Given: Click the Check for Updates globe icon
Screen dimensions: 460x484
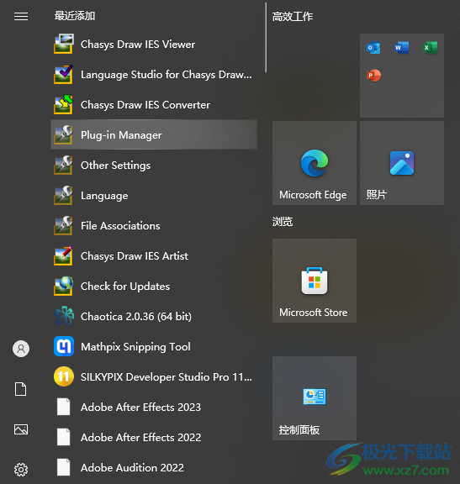Looking at the screenshot, I should click(x=64, y=286).
